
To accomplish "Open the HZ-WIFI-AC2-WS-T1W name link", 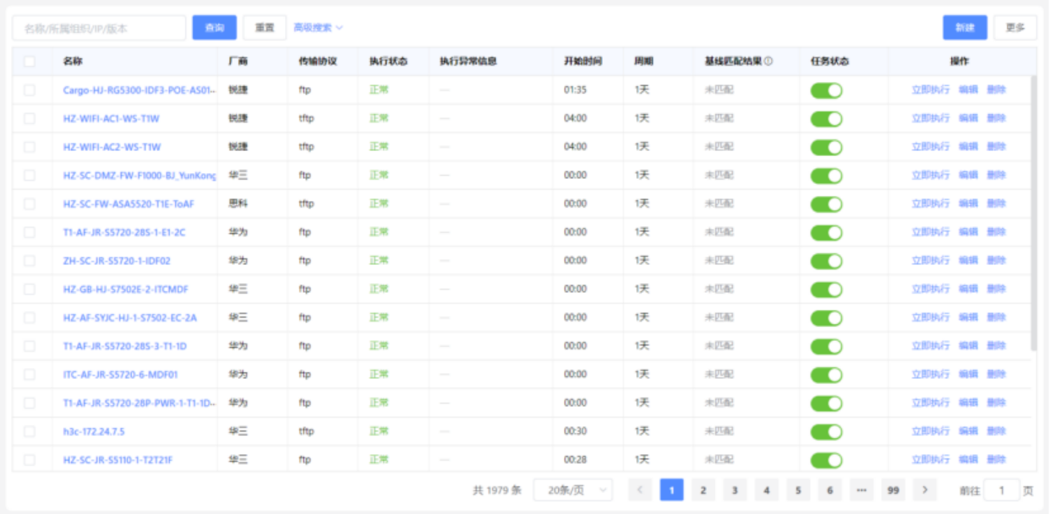I will [x=112, y=147].
